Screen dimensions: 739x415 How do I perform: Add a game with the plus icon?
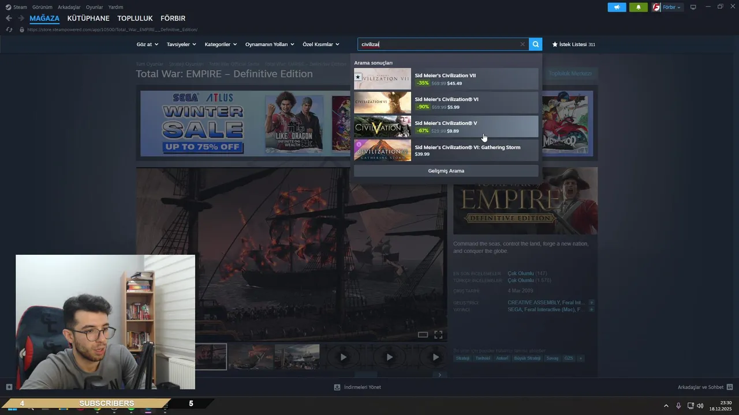point(9,387)
